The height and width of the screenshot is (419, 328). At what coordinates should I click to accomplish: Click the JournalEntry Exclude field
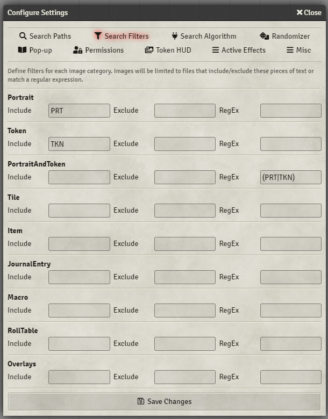coord(185,277)
